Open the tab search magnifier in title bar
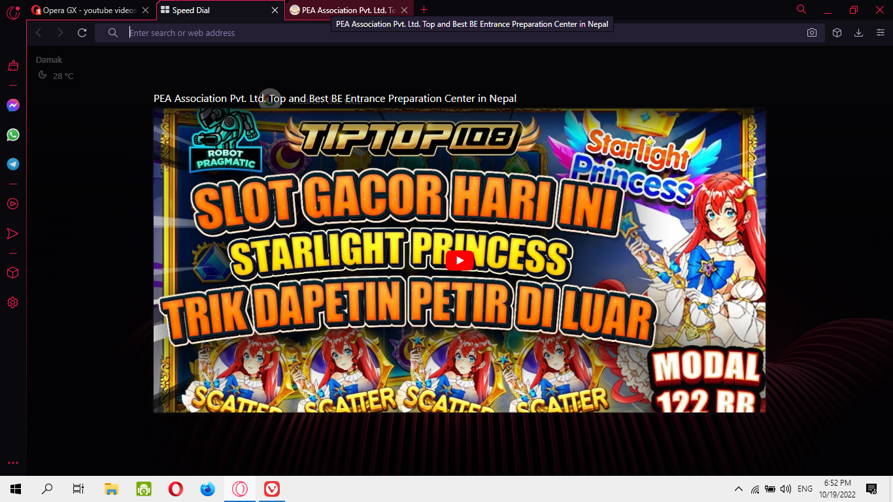The image size is (893, 502). [801, 9]
